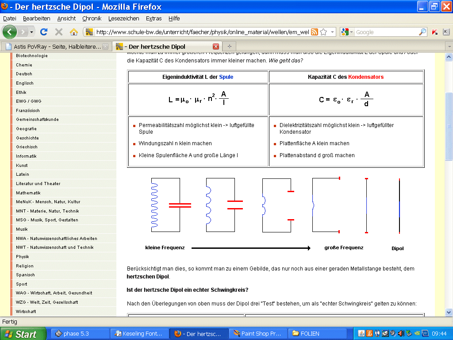Screen dimensions: 453x340
Task: Click the red speaker volume tray icon
Action: (401, 334)
